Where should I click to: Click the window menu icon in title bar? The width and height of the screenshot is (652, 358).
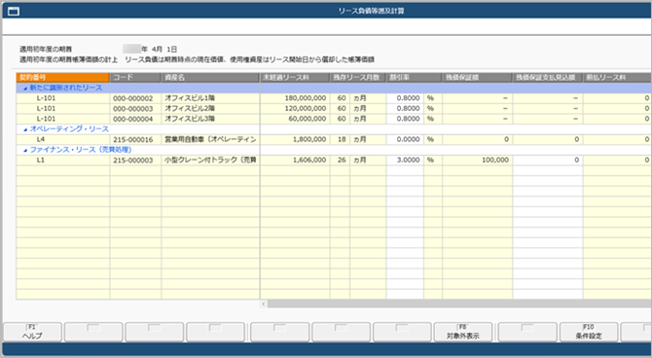pos(14,12)
